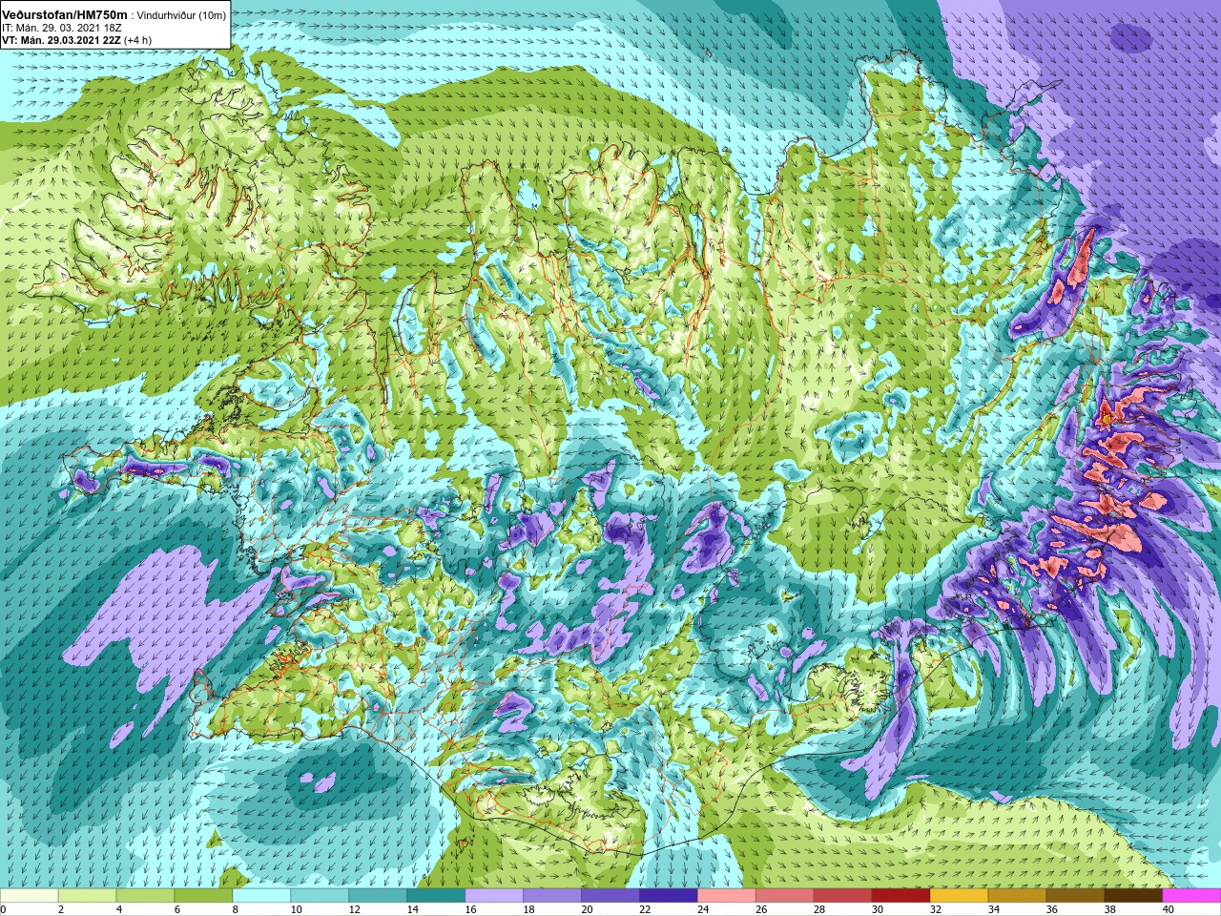The height and width of the screenshot is (916, 1221).
Task: Click the 'VT: Mán. 29.03.2021 22Z' valid time
Action: (x=61, y=41)
